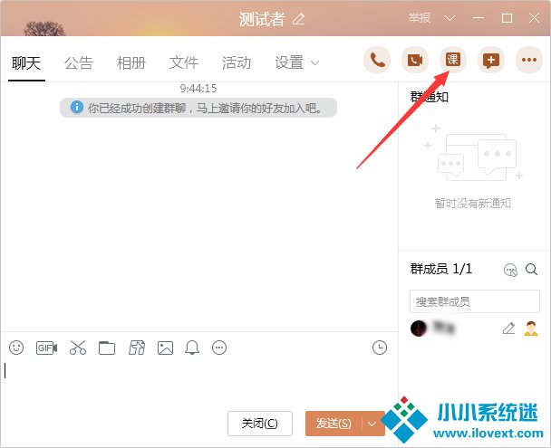
Task: Switch to the 相册 tab
Action: point(131,62)
